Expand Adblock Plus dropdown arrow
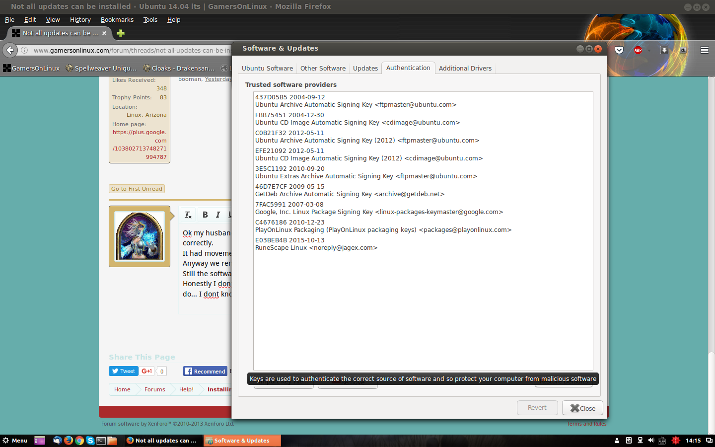 point(649,51)
